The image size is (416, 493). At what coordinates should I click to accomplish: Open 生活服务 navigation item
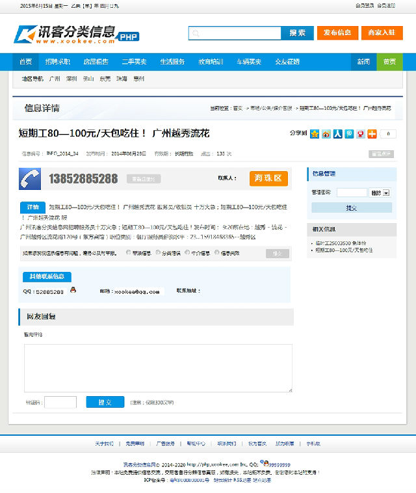[x=172, y=62]
